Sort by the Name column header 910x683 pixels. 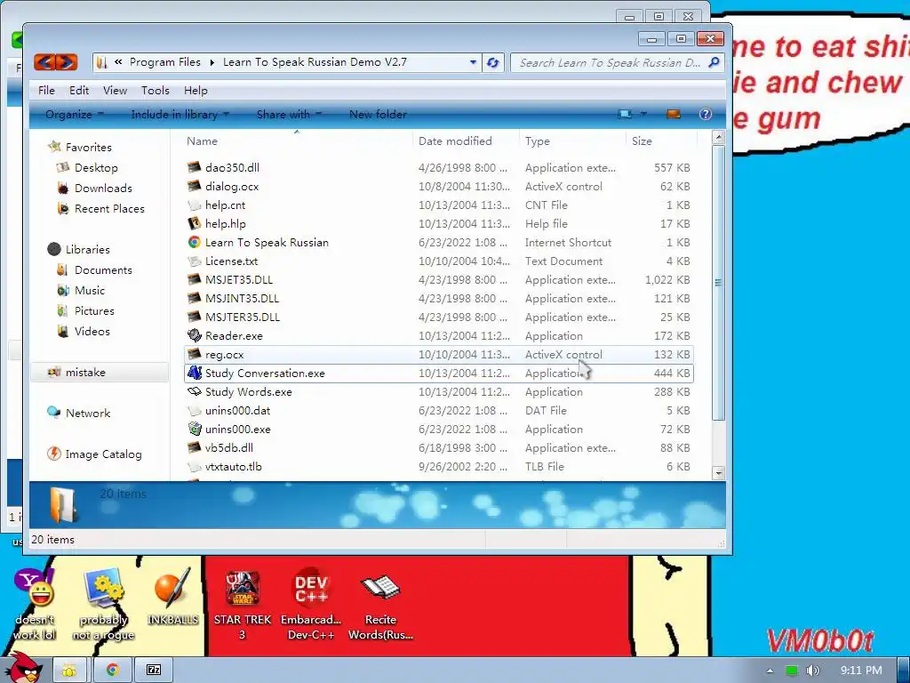[x=297, y=141]
